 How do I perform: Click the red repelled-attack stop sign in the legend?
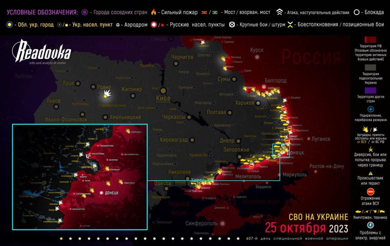370,191
